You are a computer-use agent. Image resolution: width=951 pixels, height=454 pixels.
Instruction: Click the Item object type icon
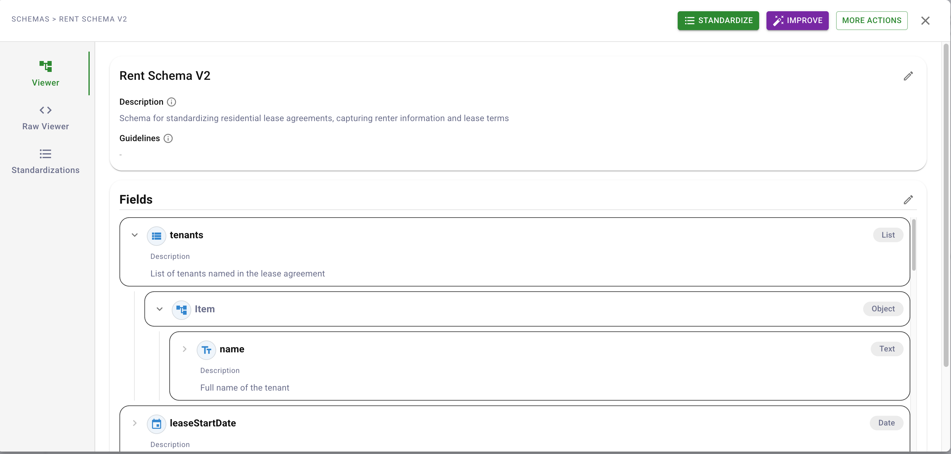181,310
